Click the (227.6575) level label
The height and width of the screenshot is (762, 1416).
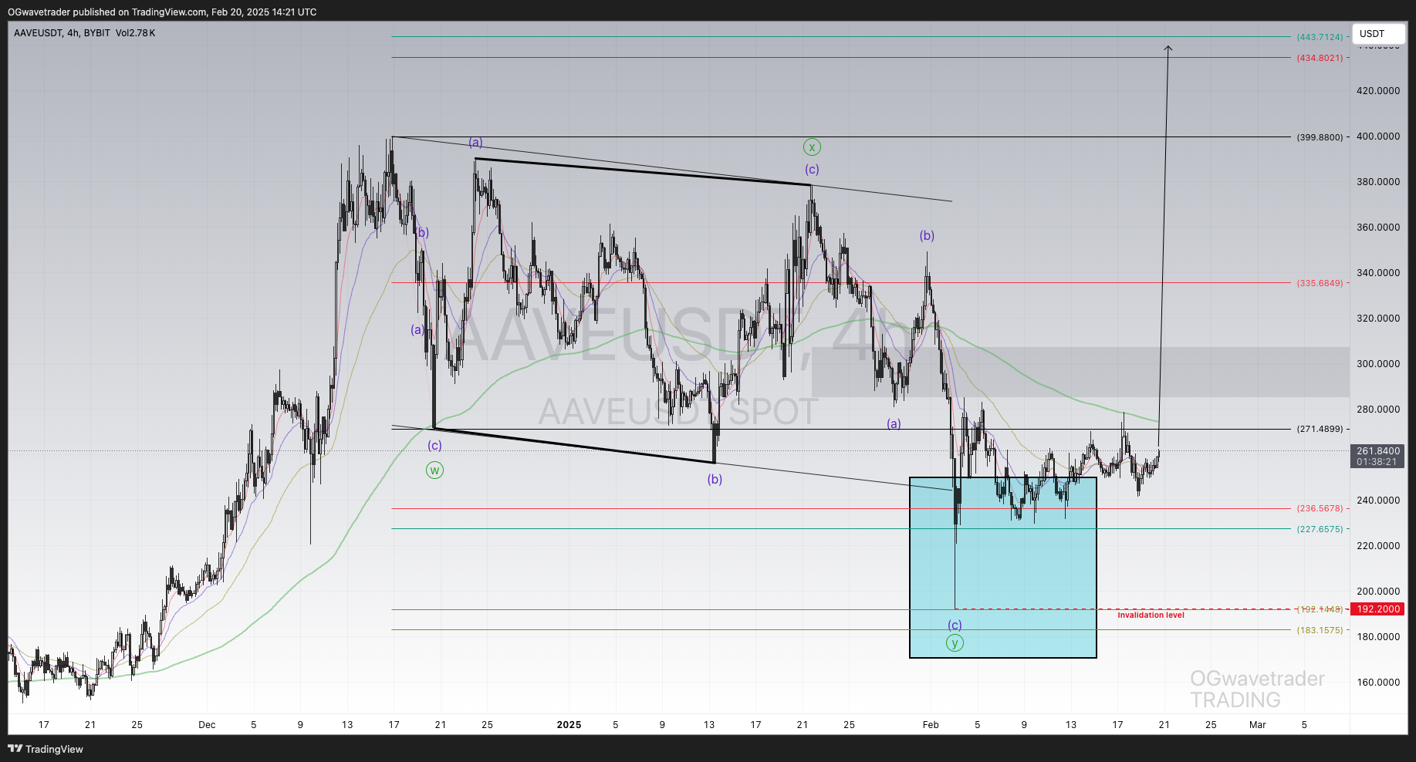coord(1320,529)
